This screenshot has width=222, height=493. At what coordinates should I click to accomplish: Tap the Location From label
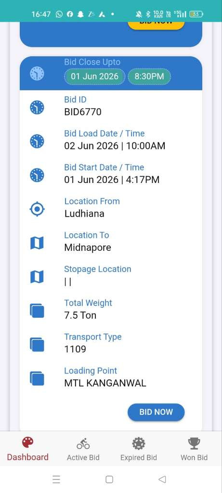(x=92, y=201)
